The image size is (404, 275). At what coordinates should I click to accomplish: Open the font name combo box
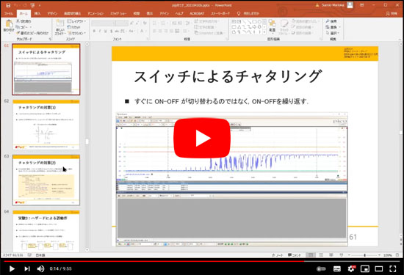tap(103, 23)
